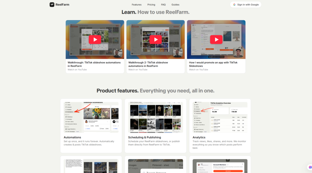The image size is (312, 173).
Task: Play the first Walkthrough TikTok slideshow video
Action: [x=95, y=40]
